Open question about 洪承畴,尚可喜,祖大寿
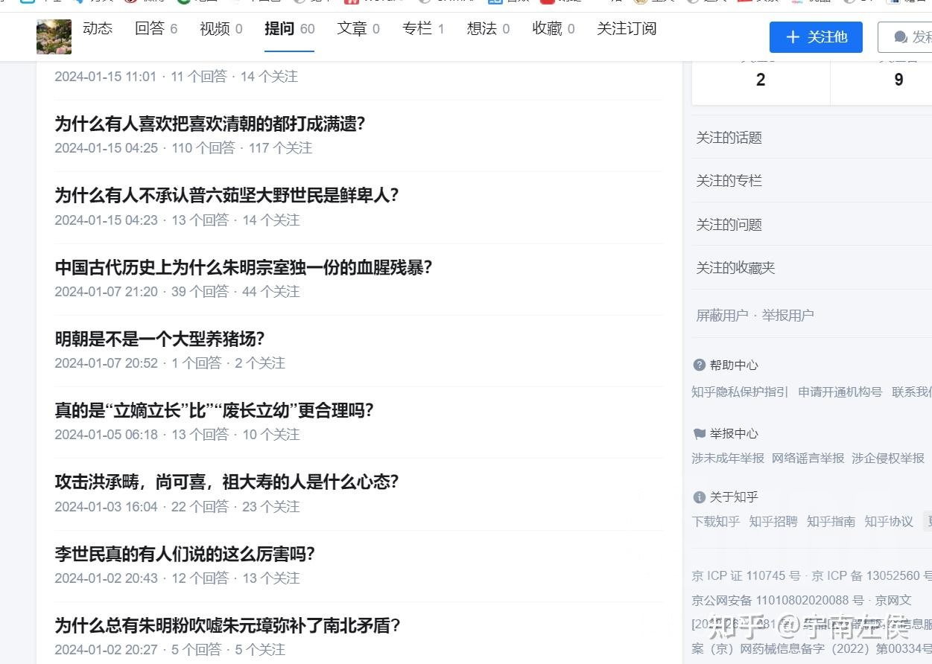 pyautogui.click(x=227, y=482)
